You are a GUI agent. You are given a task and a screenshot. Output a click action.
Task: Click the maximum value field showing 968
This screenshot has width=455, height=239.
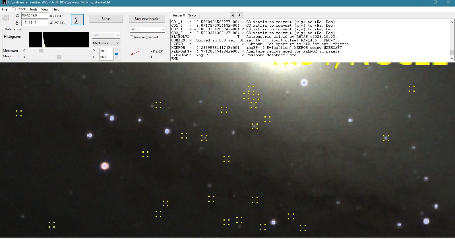click(106, 57)
